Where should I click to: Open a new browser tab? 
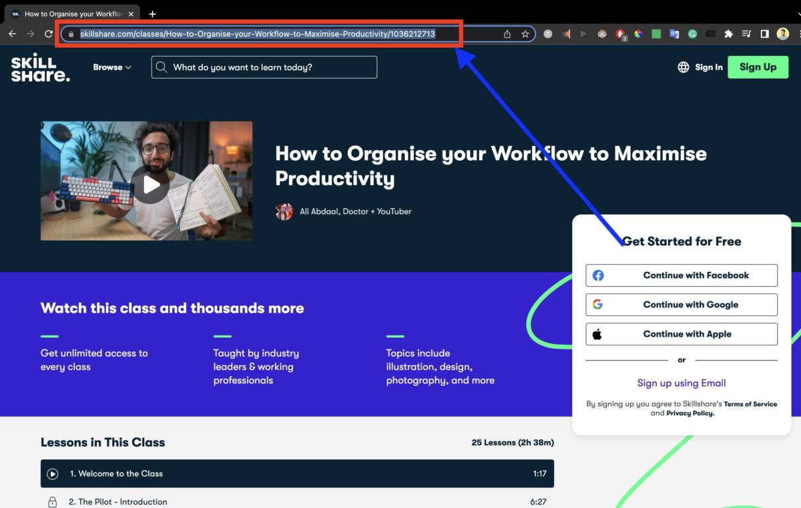click(152, 14)
